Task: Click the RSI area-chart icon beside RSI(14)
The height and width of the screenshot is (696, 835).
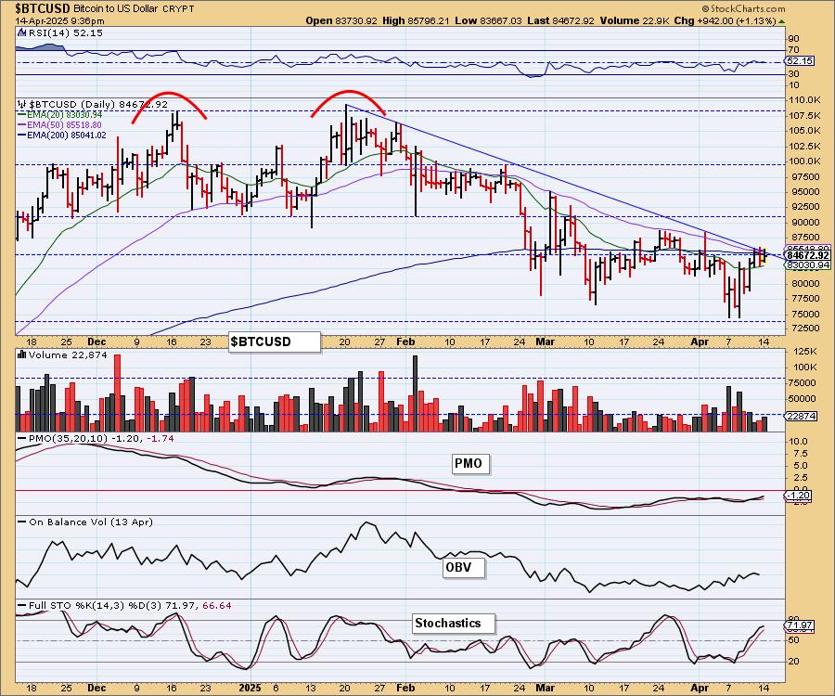Action: tap(21, 32)
